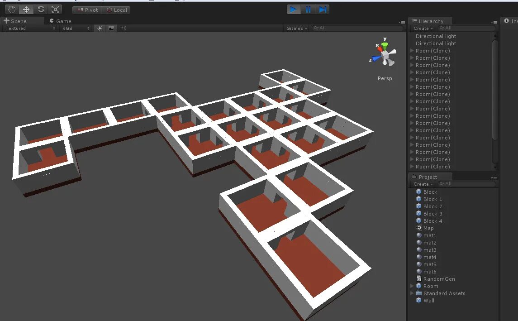Toggle the scene overlay image icon
518x321 pixels.
pos(111,29)
